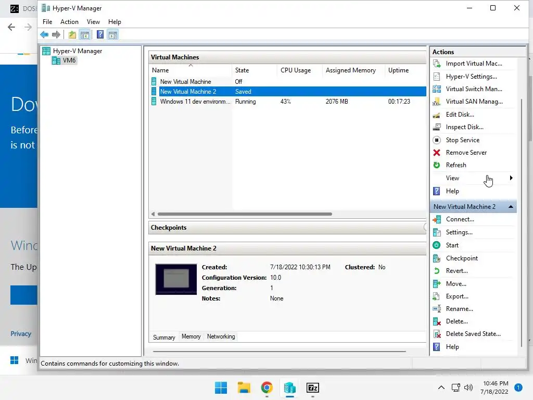Collapse the Checkpoints pane with its round button
This screenshot has width=533, height=400.
click(x=425, y=227)
